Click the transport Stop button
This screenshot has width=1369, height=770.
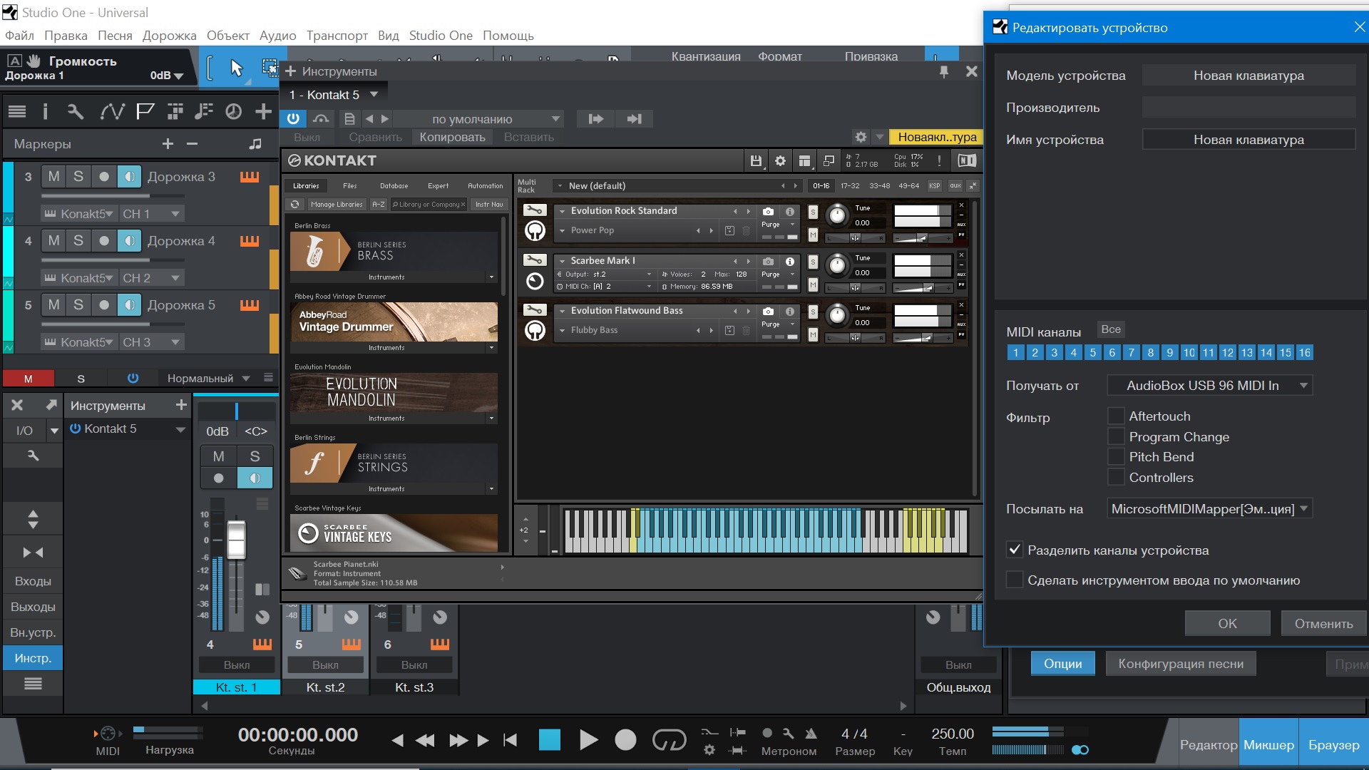click(549, 740)
